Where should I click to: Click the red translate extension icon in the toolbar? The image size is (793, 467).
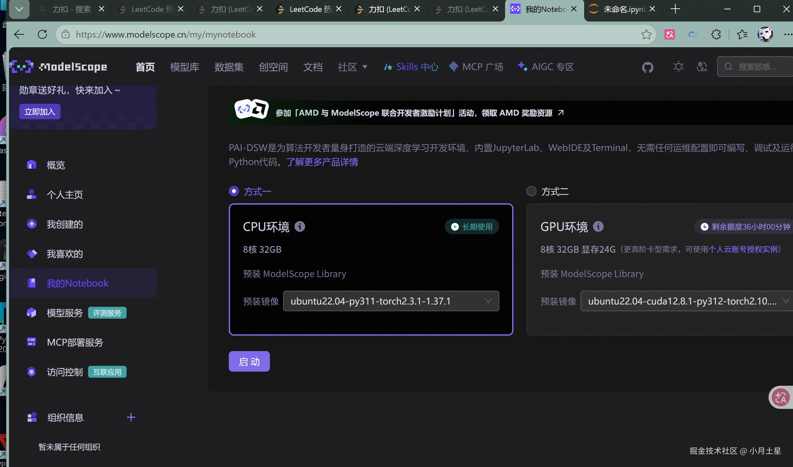pos(670,34)
